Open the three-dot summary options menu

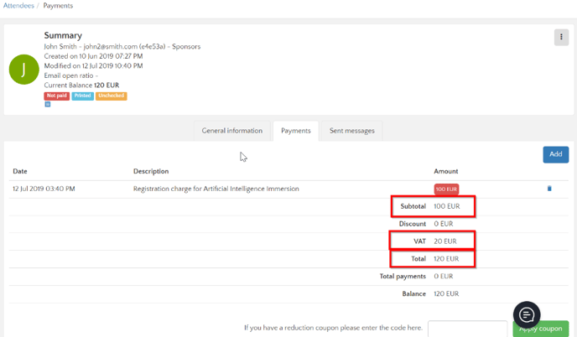click(561, 38)
